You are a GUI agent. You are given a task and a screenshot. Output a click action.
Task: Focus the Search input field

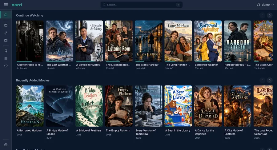pyautogui.click(x=142, y=5)
